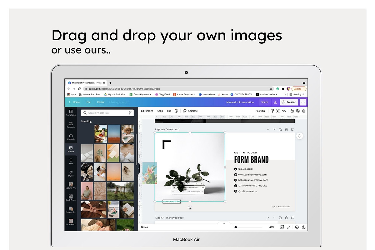Delete selected element with top toolbar trash
This screenshot has height=250, width=375.
click(x=303, y=111)
